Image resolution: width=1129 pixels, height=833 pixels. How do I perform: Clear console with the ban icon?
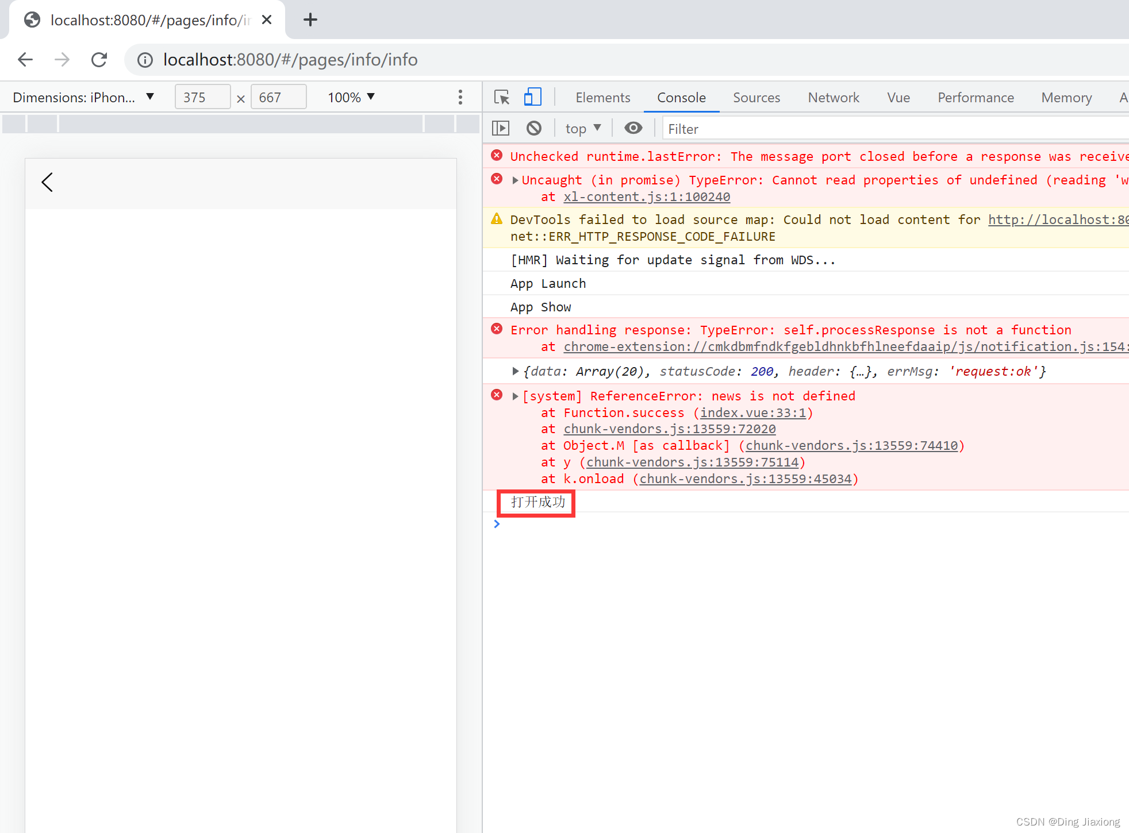point(534,128)
